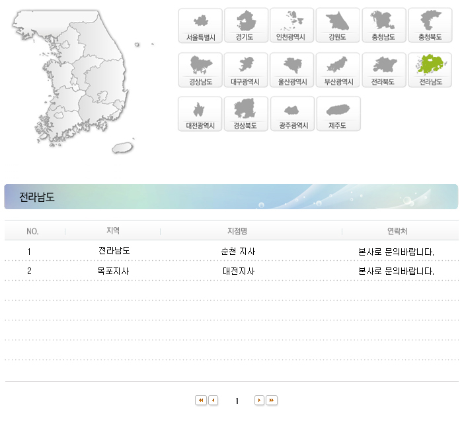Go to the previous page arrow
Viewport: 462px width, 433px height.
click(213, 401)
